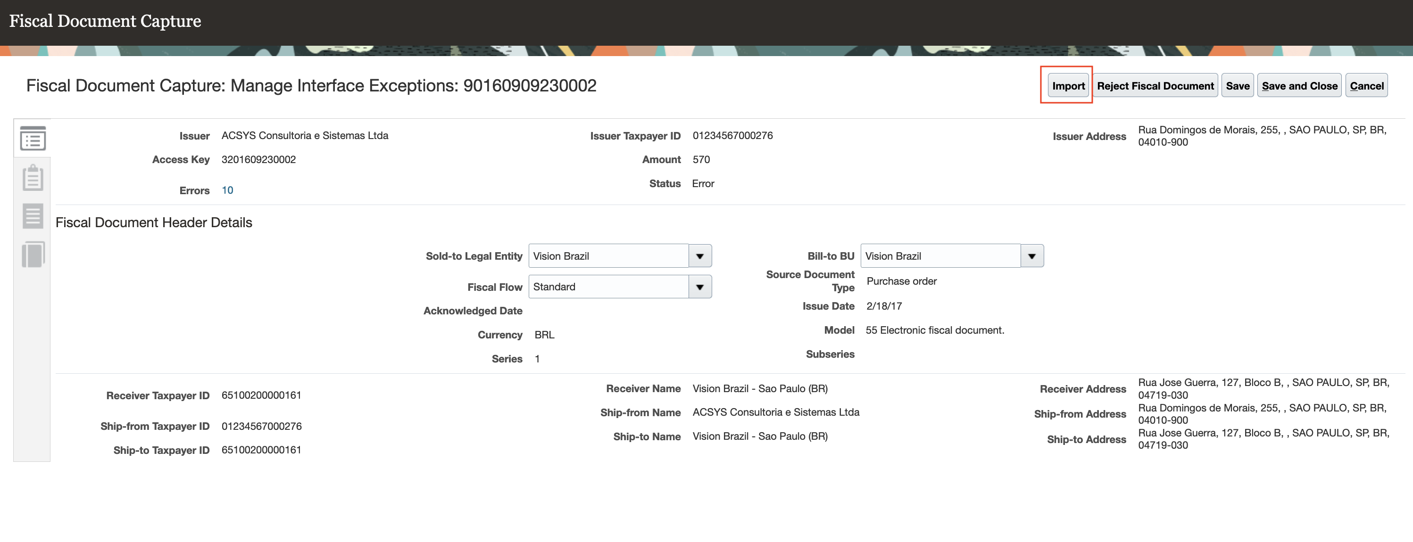Image resolution: width=1413 pixels, height=542 pixels.
Task: Cancel the interface exception edit
Action: coord(1366,85)
